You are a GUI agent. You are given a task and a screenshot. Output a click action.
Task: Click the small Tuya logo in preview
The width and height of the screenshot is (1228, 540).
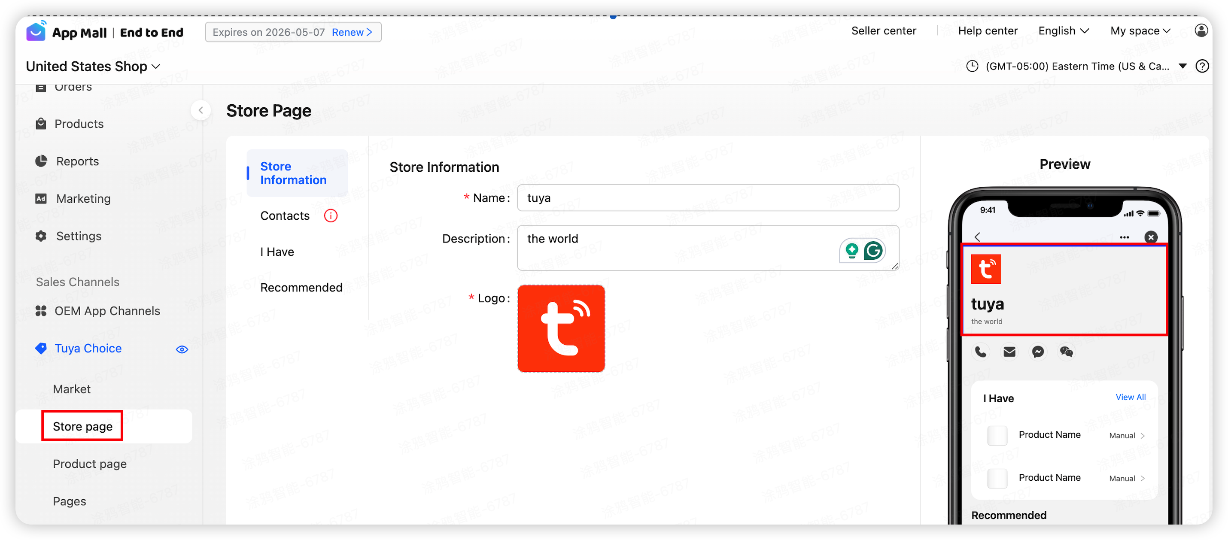click(x=986, y=269)
